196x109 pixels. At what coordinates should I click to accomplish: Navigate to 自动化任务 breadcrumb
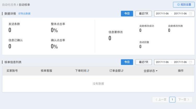[x=9, y=5]
